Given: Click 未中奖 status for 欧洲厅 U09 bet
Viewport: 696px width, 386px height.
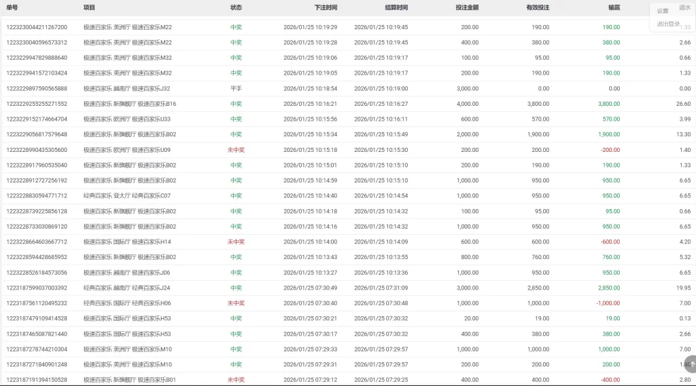Looking at the screenshot, I should tap(236, 150).
